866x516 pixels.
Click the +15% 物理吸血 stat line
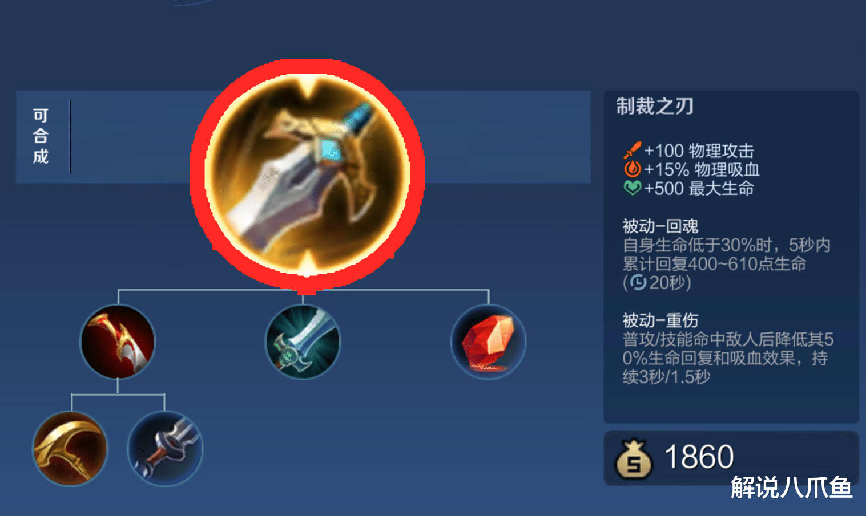(x=692, y=169)
